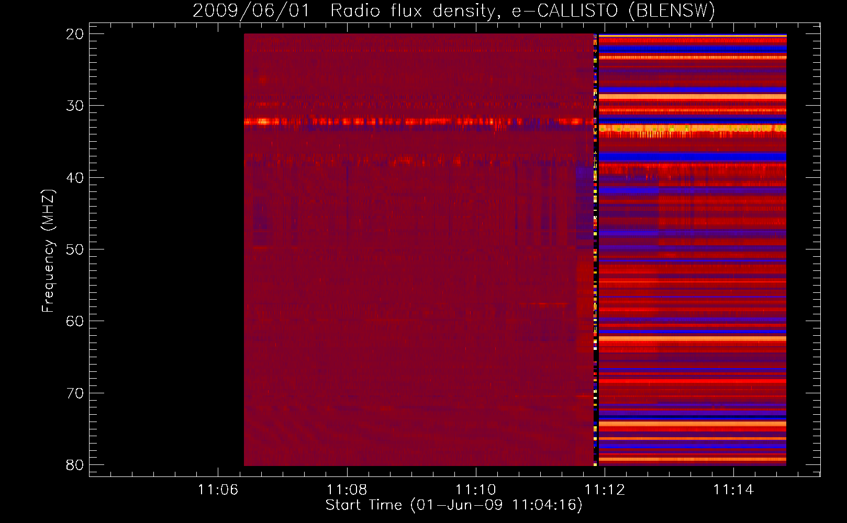Click the bright emission band near 32 MHz
Viewport: 847px width, 523px height.
point(419,122)
